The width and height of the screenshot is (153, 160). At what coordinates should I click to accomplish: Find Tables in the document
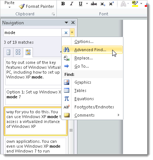[92, 90]
